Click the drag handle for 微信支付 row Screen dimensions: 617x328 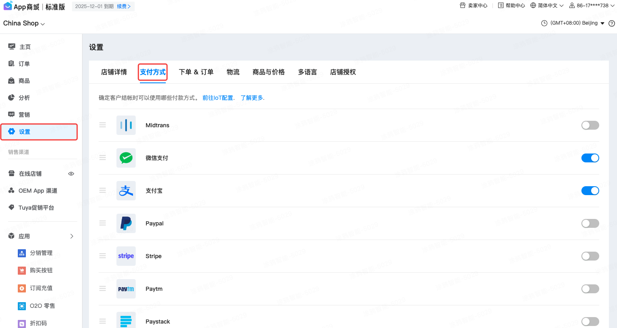coord(103,158)
